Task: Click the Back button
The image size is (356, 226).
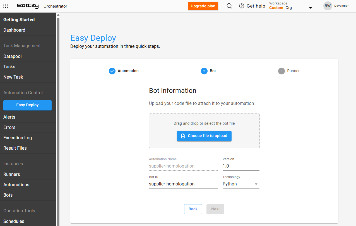Action: click(193, 209)
